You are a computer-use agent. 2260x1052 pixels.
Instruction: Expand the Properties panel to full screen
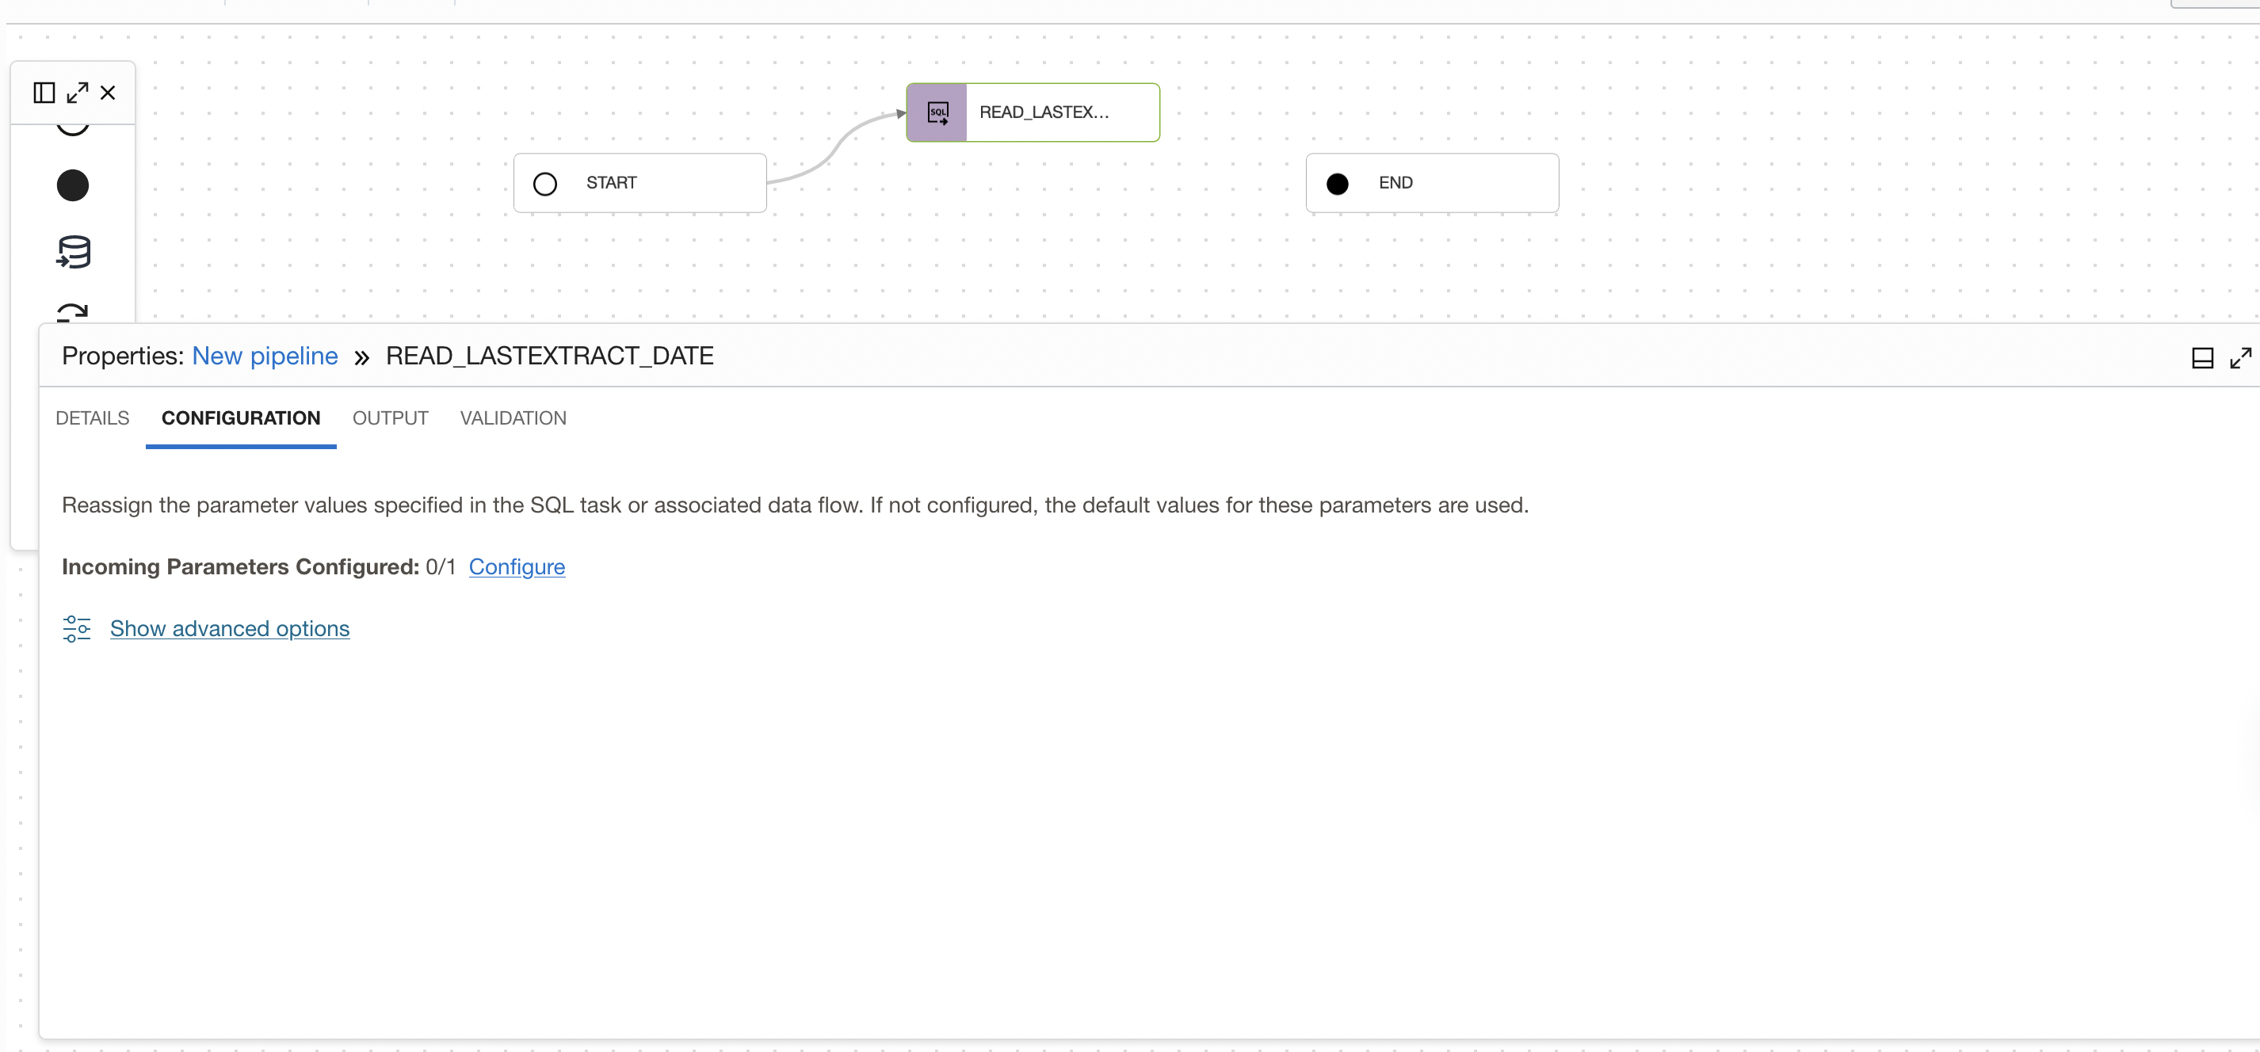(2243, 357)
